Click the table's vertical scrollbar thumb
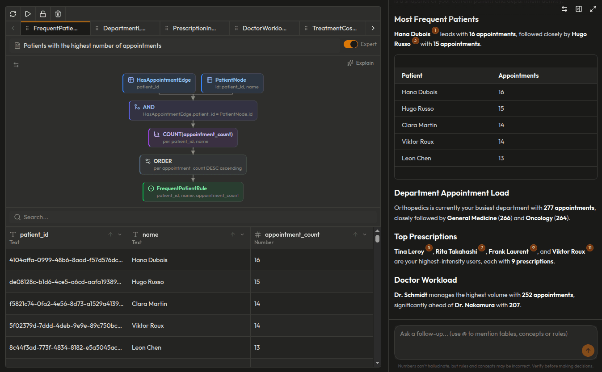This screenshot has width=602, height=372. [377, 239]
